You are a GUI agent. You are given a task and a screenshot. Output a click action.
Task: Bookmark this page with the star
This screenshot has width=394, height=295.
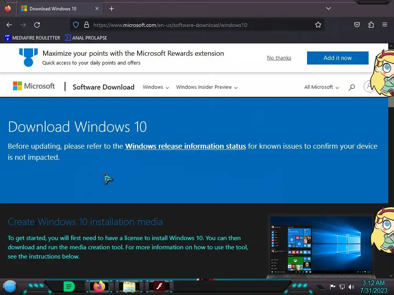[318, 25]
